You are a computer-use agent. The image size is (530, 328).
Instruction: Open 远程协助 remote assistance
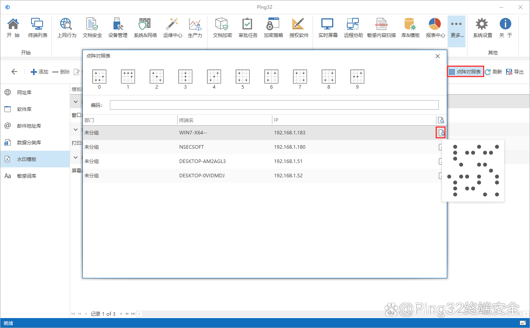tap(353, 28)
